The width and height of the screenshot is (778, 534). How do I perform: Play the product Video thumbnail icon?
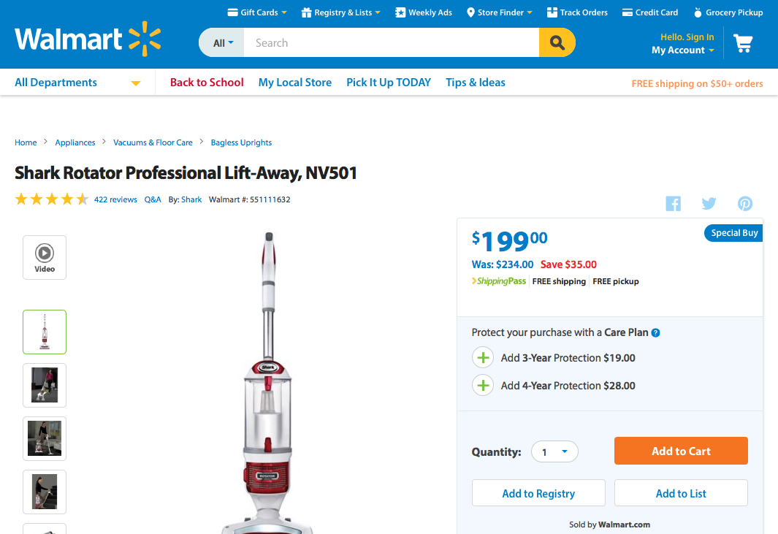[44, 258]
